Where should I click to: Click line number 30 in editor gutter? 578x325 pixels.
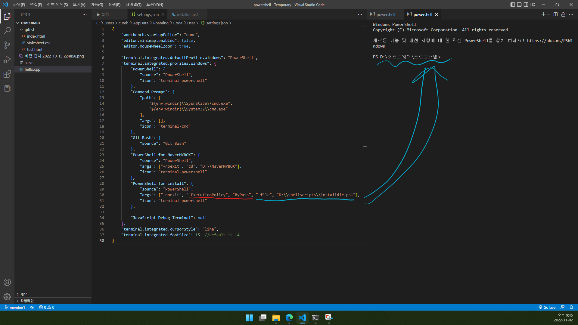pos(102,195)
